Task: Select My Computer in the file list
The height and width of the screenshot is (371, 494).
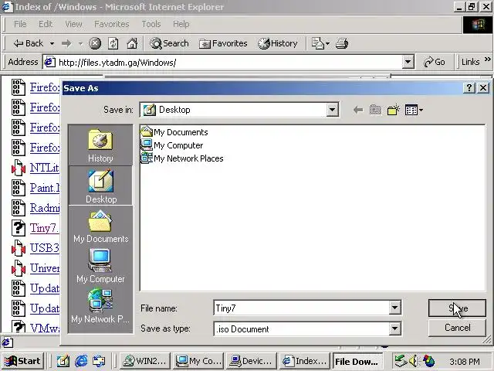Action: coord(172,145)
